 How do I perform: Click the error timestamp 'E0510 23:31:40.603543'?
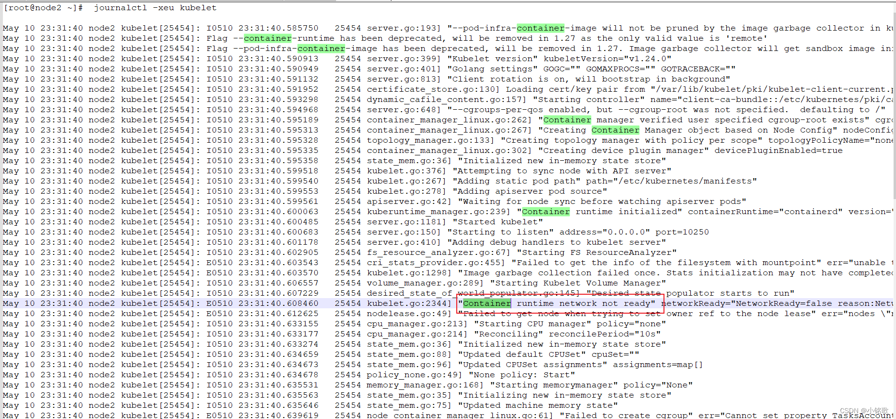coord(262,263)
